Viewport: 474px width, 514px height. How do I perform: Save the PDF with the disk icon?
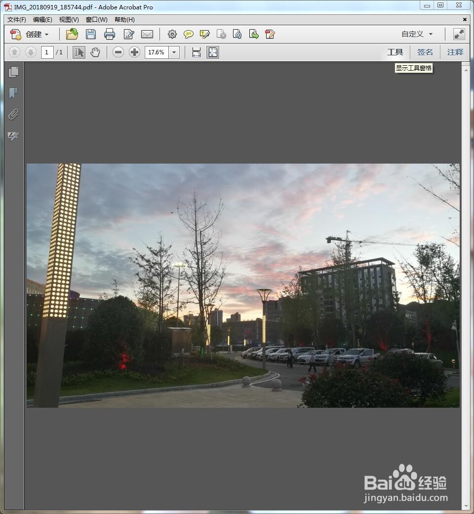(90, 34)
